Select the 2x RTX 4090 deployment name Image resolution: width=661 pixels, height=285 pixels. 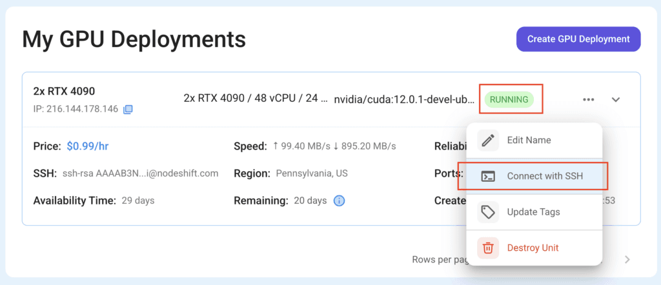(64, 92)
